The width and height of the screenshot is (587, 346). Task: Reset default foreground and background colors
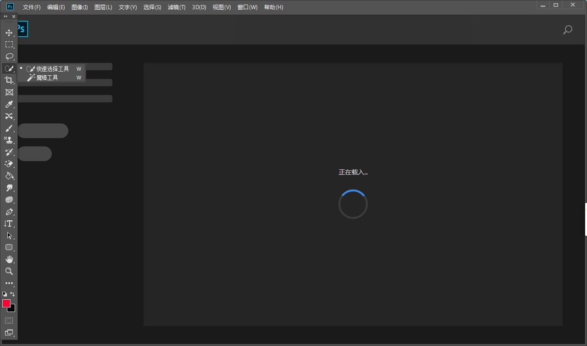(x=5, y=294)
